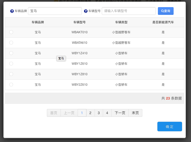This screenshot has width=191, height=142.
Task: Go to page 4 in pagination
Action: click(x=107, y=113)
